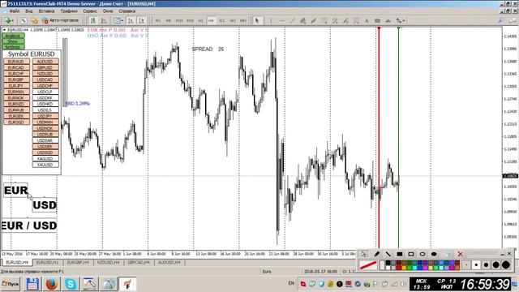This screenshot has width=519, height=292.
Task: Open the Файл menu
Action: tap(15, 11)
